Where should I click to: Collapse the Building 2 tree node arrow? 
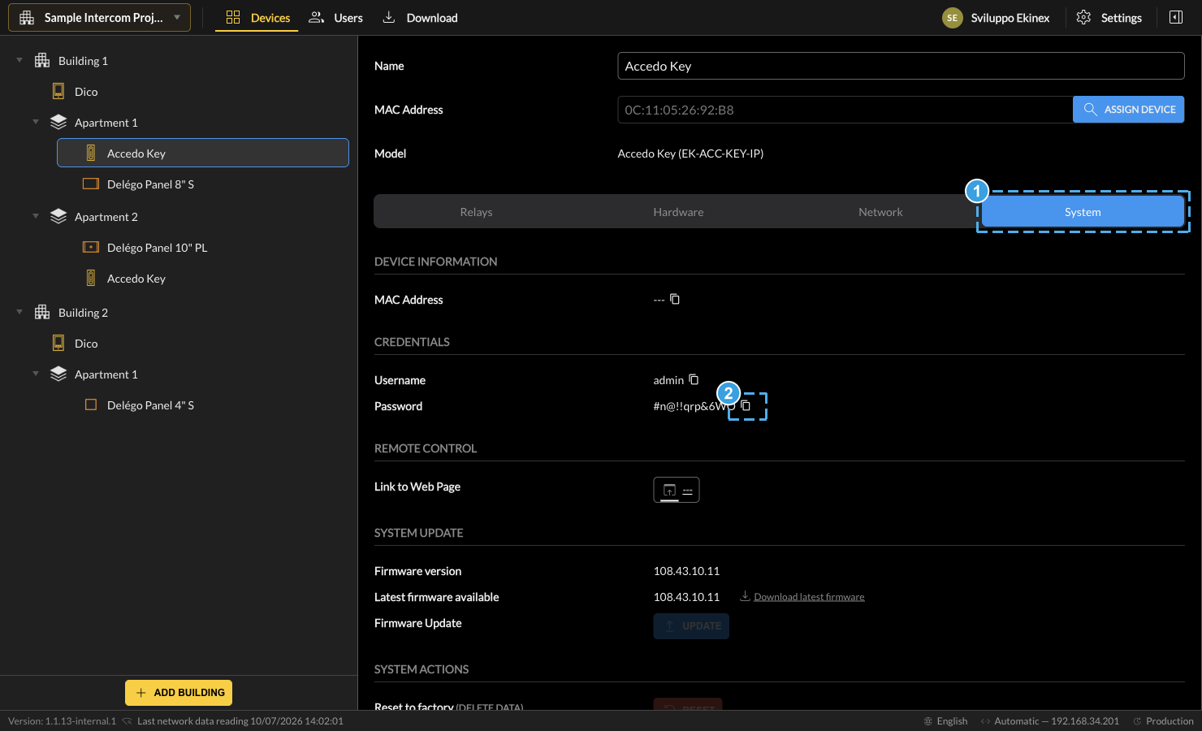(19, 313)
